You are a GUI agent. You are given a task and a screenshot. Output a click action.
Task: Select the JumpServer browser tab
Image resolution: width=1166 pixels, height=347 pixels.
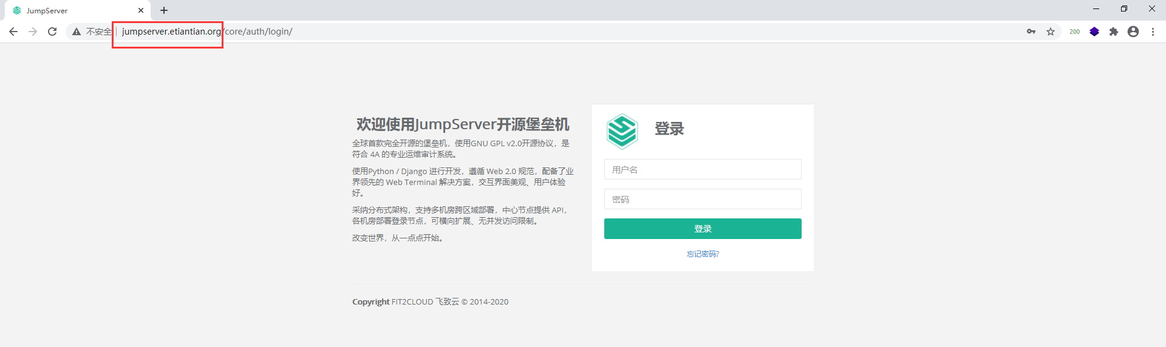(77, 11)
